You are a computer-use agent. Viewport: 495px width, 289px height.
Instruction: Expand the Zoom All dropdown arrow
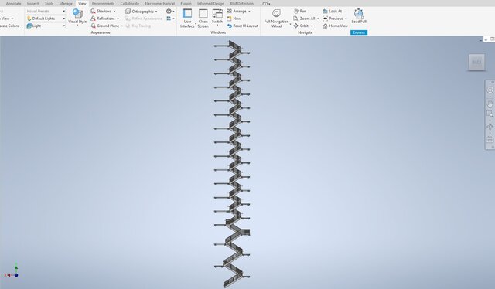tap(318, 19)
